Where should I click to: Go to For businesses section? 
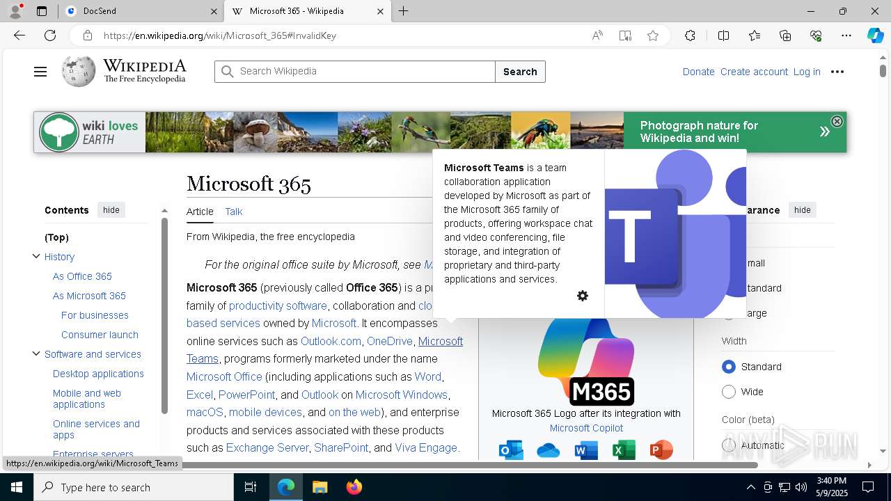95,315
